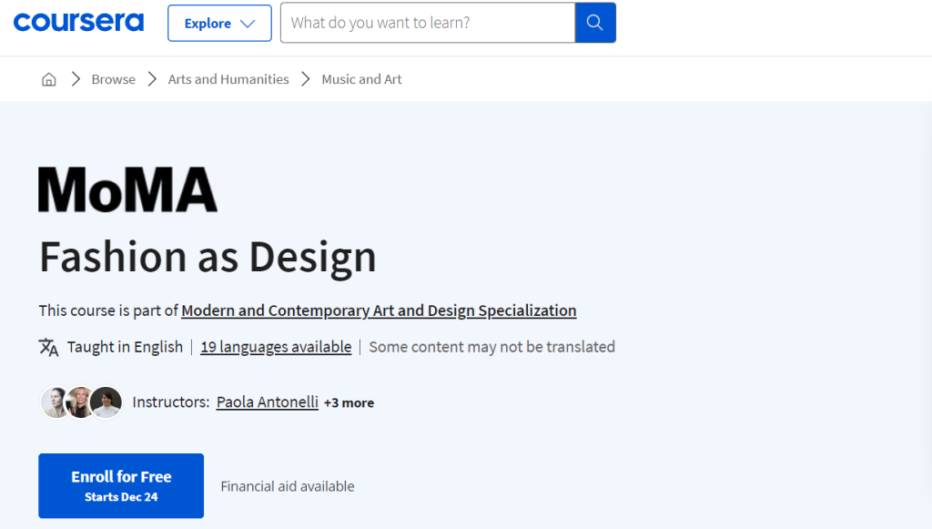Show the 19 languages available
932x529 pixels.
tap(276, 347)
